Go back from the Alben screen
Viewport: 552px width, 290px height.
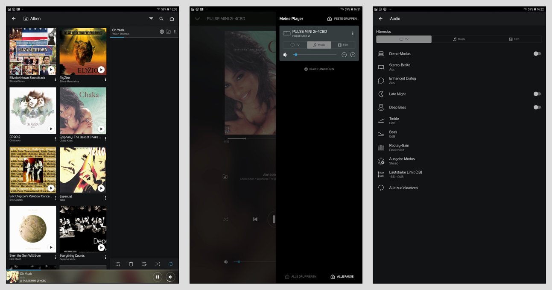click(x=14, y=19)
